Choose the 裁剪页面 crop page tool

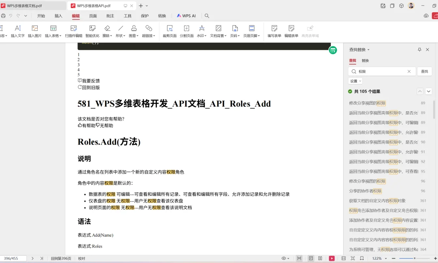(170, 31)
